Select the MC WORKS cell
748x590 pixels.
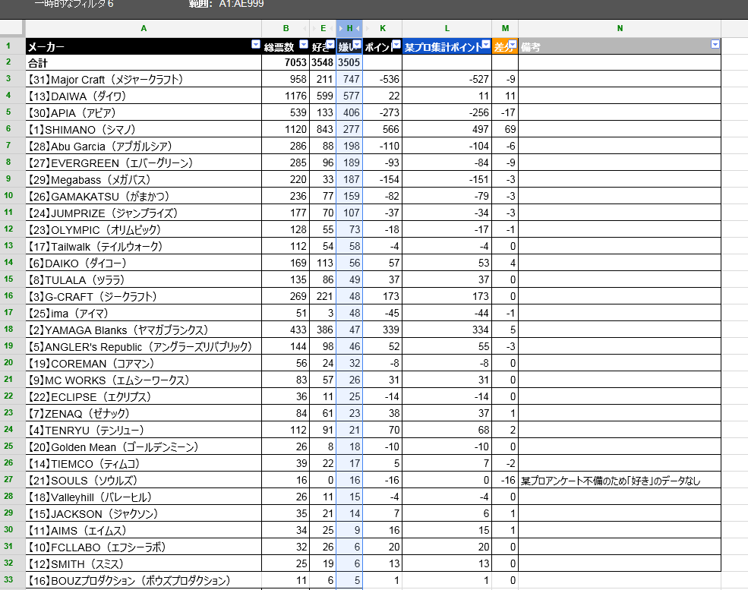(x=144, y=380)
